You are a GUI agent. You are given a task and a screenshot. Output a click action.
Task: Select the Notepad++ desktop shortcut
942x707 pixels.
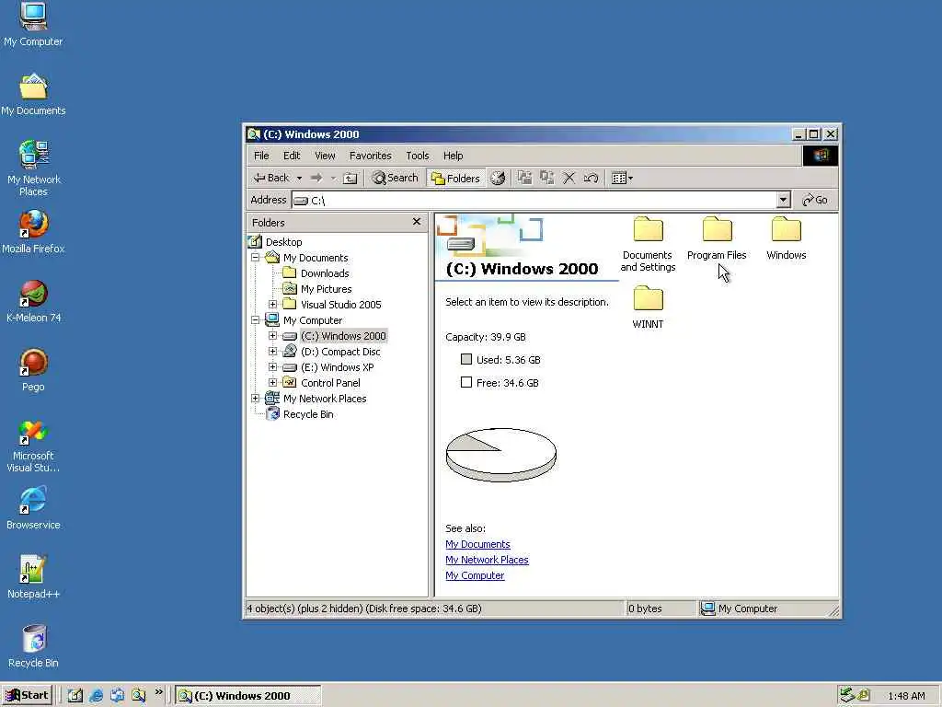coord(33,578)
